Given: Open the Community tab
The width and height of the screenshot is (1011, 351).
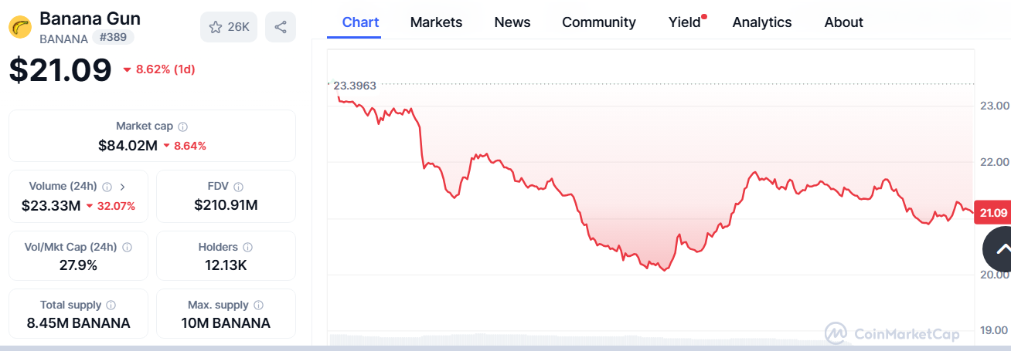Looking at the screenshot, I should pos(599,22).
